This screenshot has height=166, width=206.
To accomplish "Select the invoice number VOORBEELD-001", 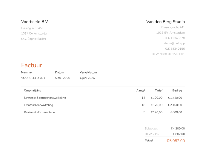I will pyautogui.click(x=33, y=78).
